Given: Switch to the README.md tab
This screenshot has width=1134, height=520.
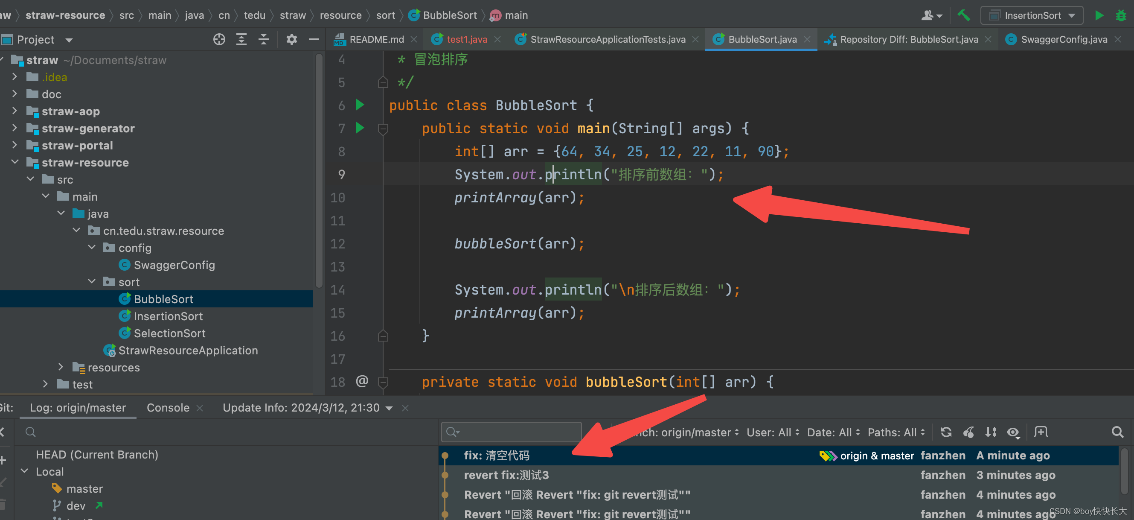Looking at the screenshot, I should (376, 40).
